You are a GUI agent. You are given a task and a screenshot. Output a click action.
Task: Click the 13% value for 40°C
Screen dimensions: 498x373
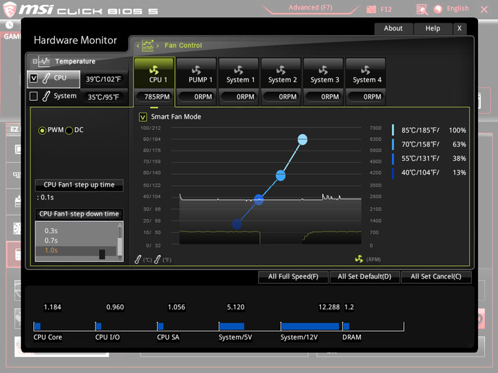[459, 173]
